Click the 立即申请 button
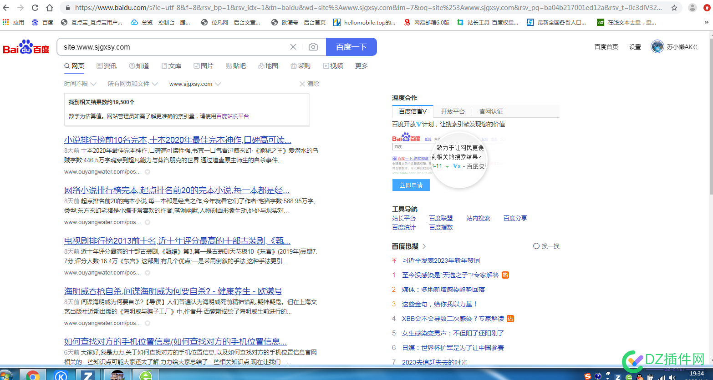The image size is (713, 380). pyautogui.click(x=411, y=185)
